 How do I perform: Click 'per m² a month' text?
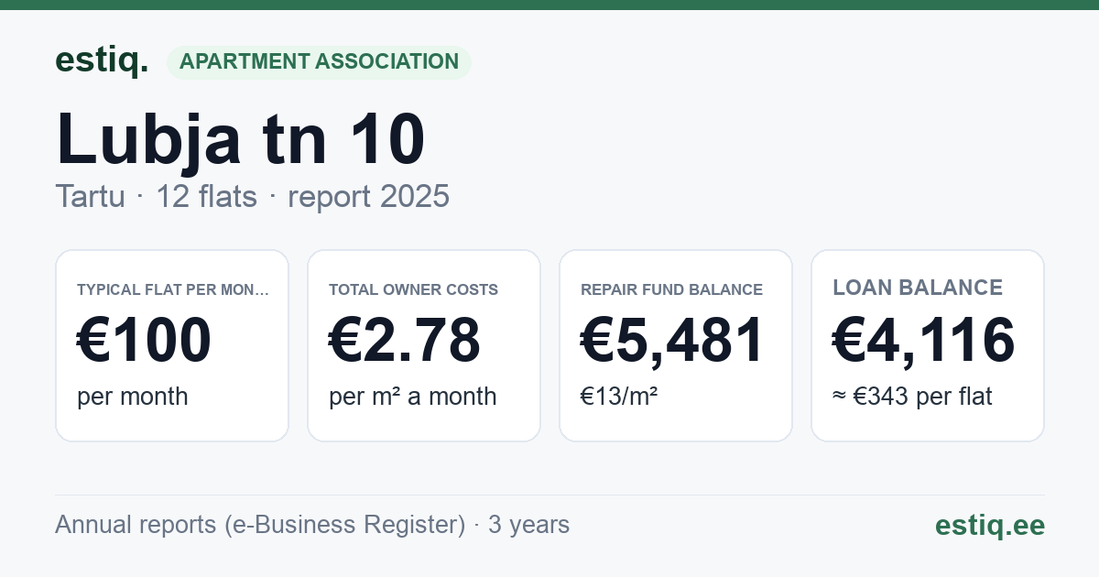coord(413,397)
